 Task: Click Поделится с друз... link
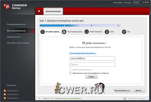137,98
